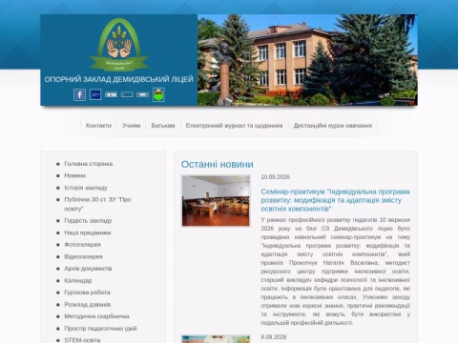Open the Календар sidebar link
Image resolution: width=458 pixels, height=343 pixels.
click(78, 280)
